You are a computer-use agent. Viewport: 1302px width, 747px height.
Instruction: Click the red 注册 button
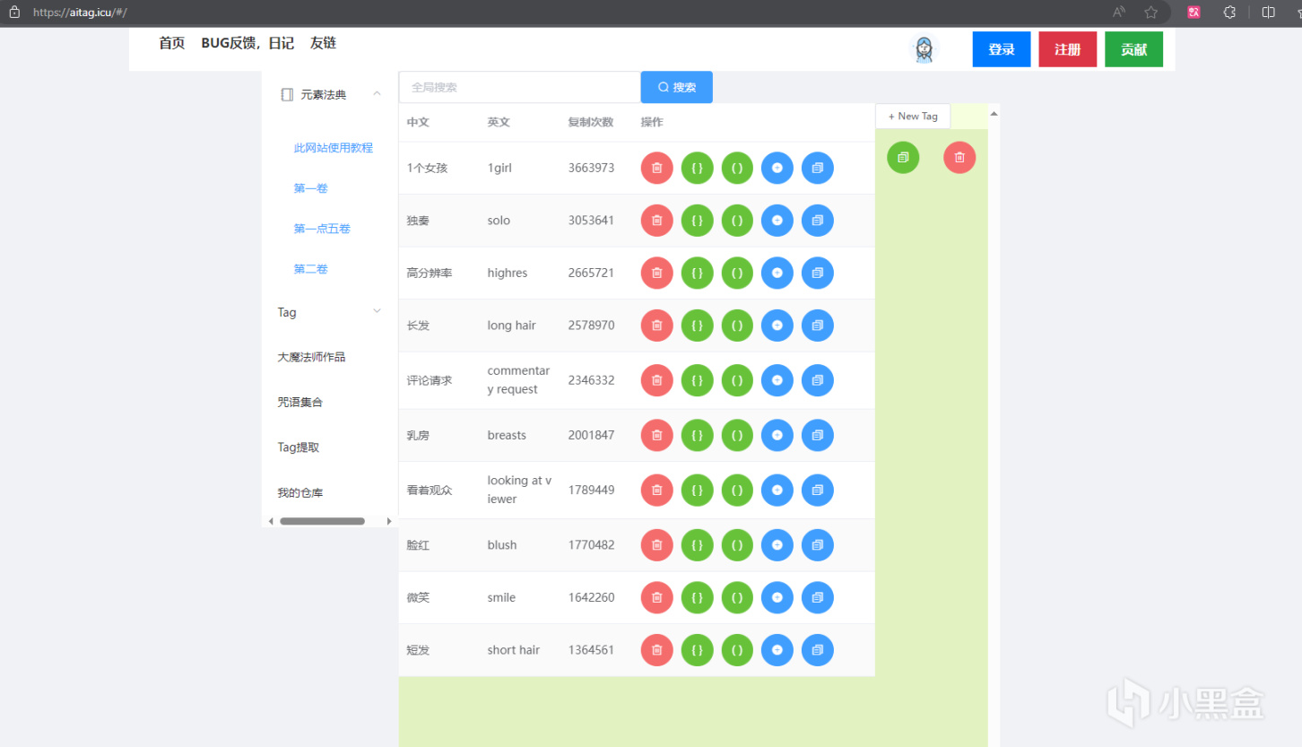[x=1068, y=49]
